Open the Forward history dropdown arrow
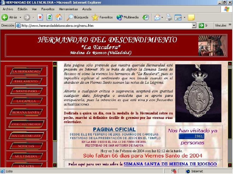Viewport: 233px width, 174px height. [33, 17]
